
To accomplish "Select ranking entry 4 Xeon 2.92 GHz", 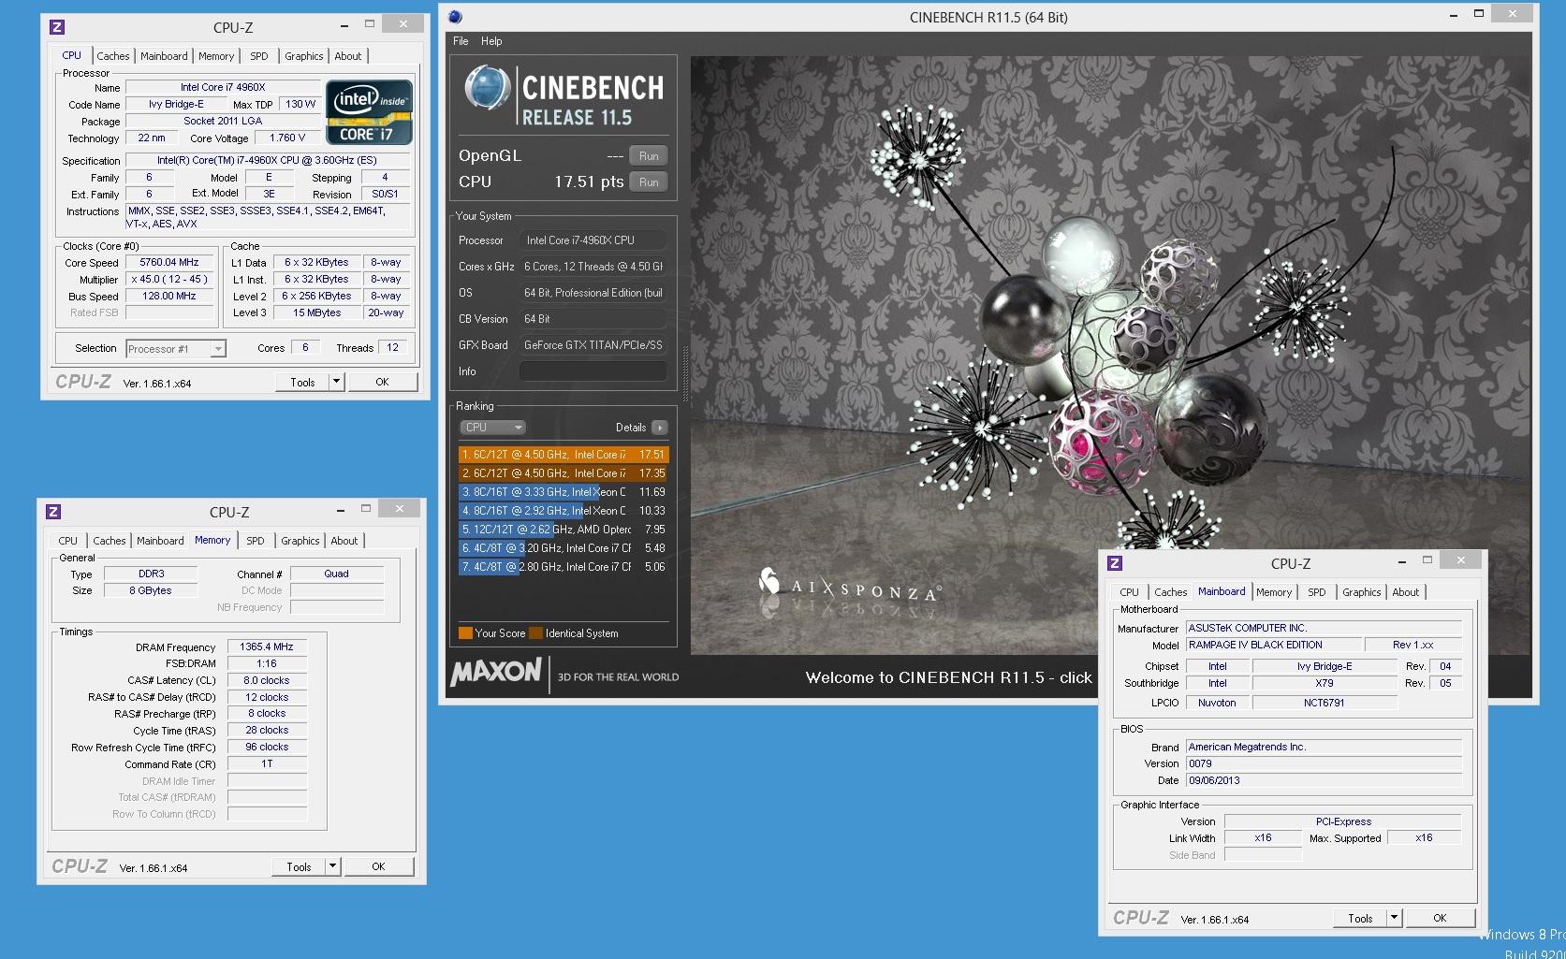I will 563,511.
